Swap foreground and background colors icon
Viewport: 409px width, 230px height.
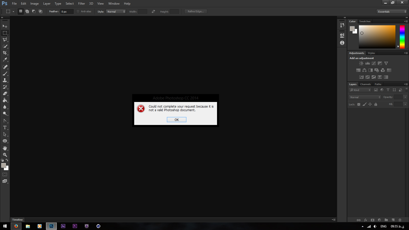7,160
